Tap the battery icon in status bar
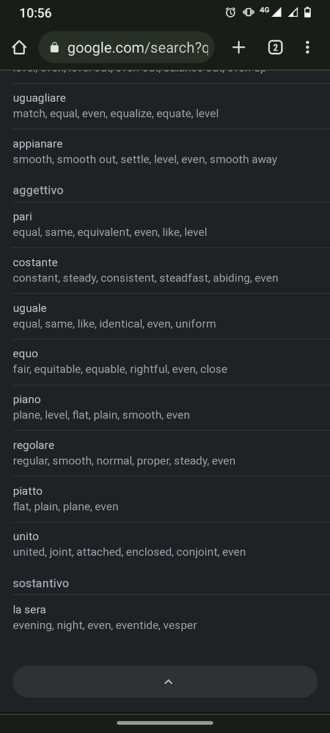The width and height of the screenshot is (330, 733). pyautogui.click(x=307, y=12)
